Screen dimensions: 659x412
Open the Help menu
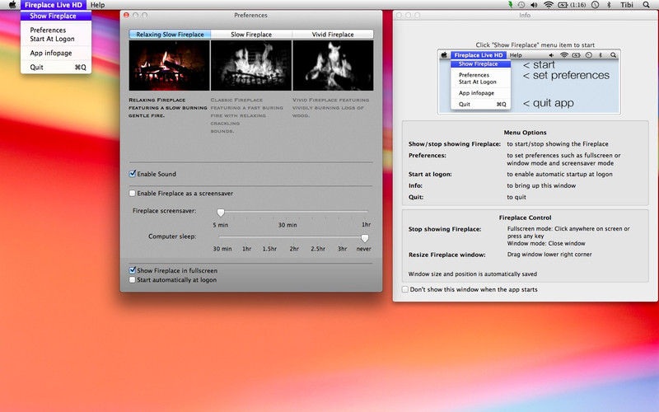97,5
